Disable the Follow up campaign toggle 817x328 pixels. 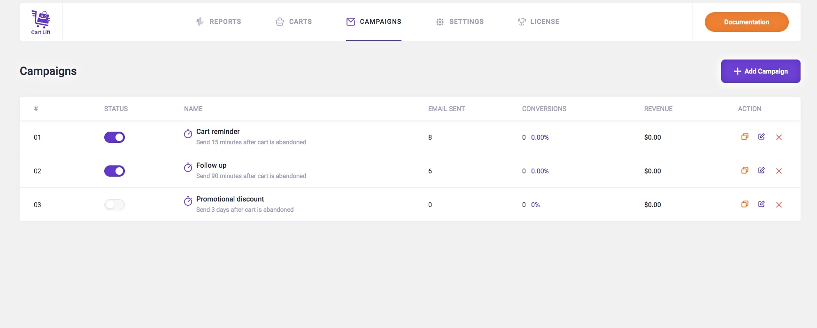115,171
